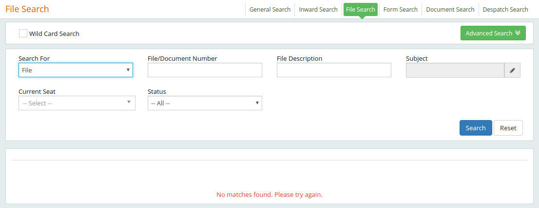Open the Despatch Search tab
Screen dimensions: 539x208
tap(505, 9)
